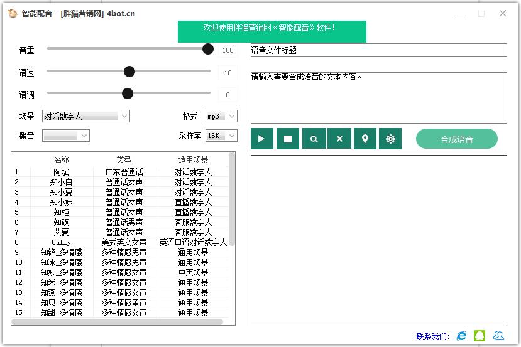Click the blue user group contact icon
This screenshot has width=521, height=347.
(x=498, y=336)
